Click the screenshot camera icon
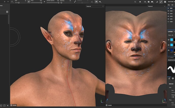Image resolution: width=175 pixels, height=108 pixels. pos(165,2)
